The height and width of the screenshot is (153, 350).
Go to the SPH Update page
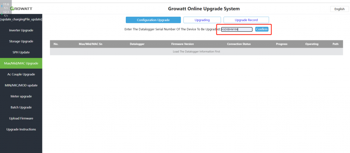point(21,52)
